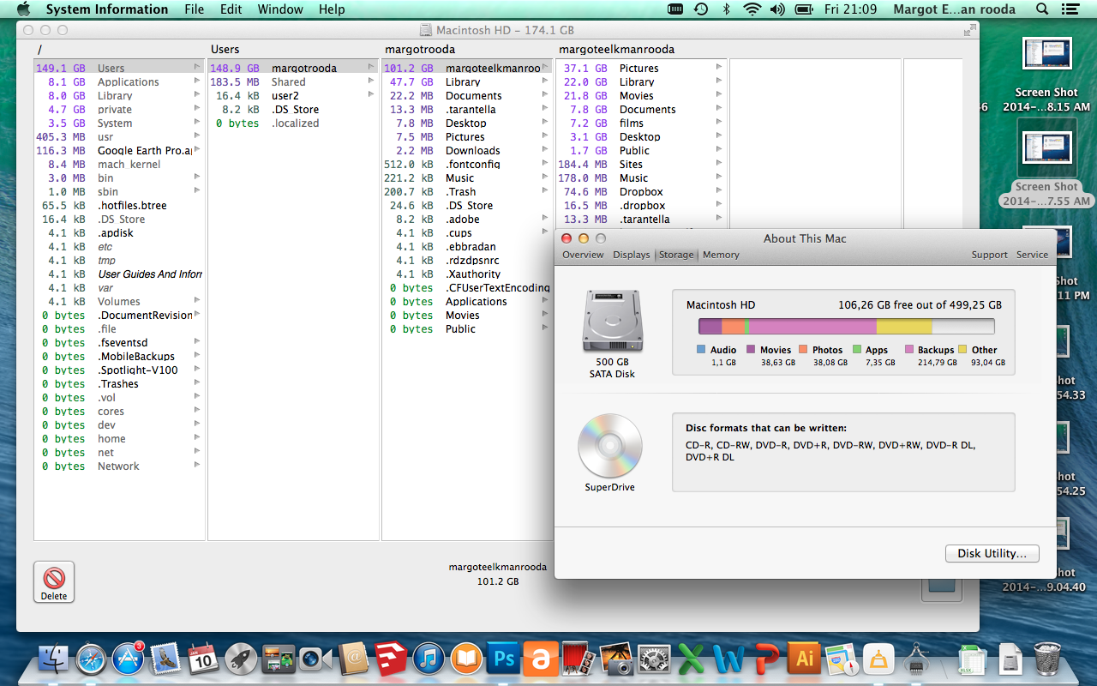Open the Trash in the Dock
The image size is (1097, 686).
[x=1046, y=659]
